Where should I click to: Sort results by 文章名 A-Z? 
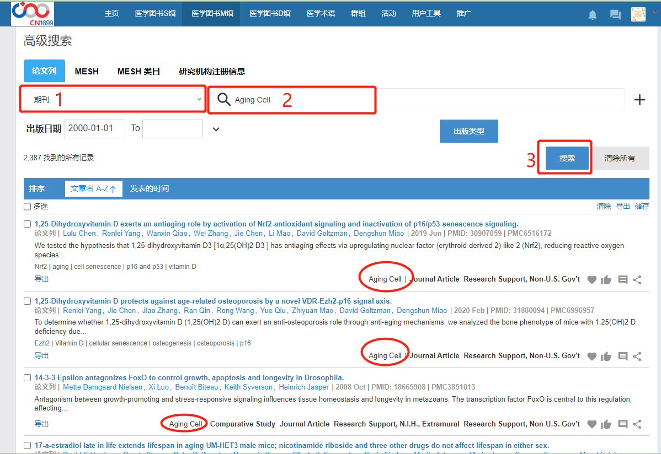[x=93, y=189]
